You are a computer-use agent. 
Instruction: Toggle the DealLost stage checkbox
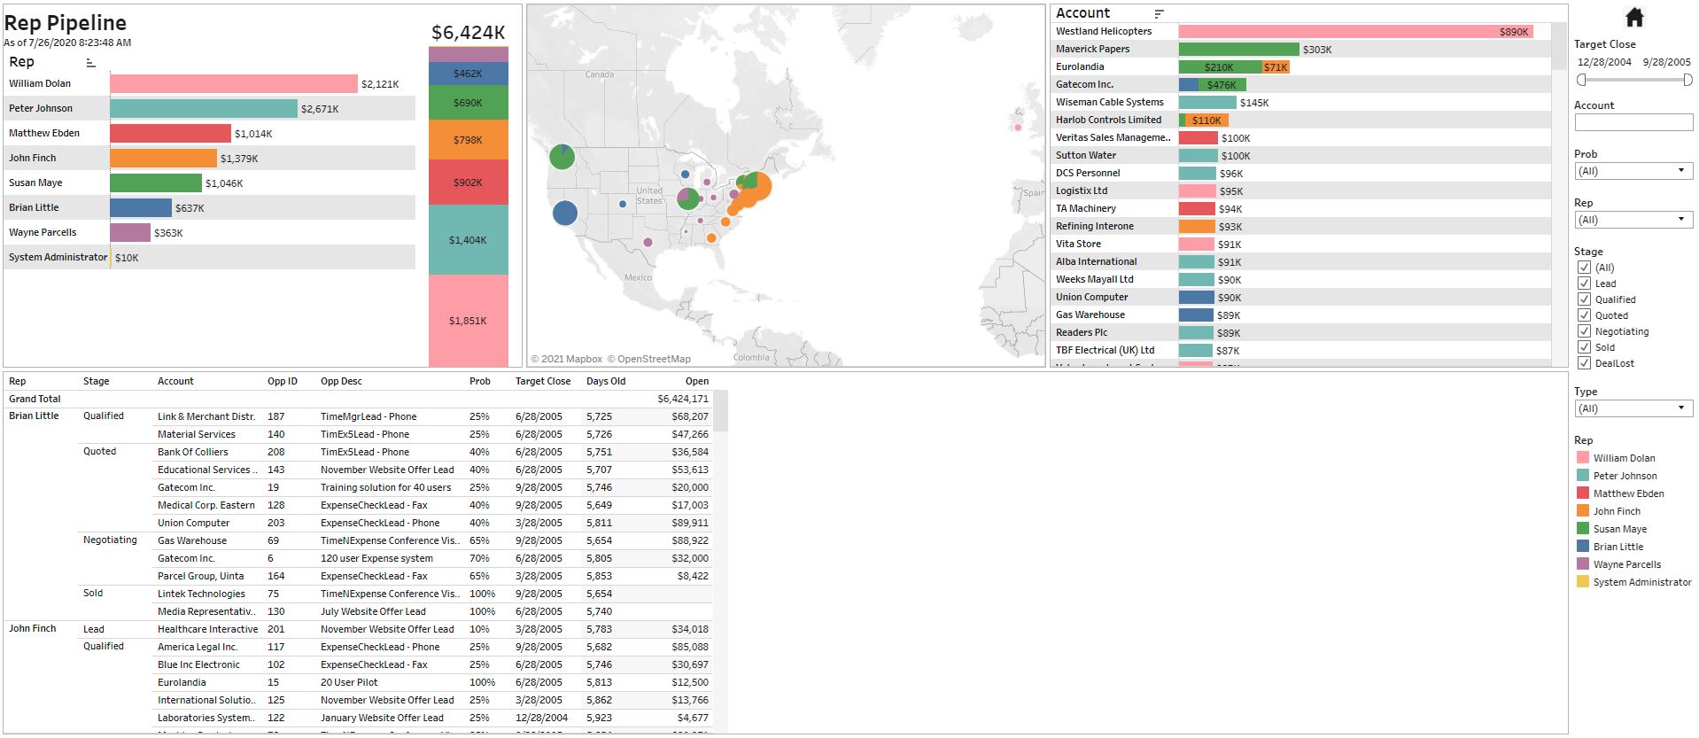(x=1584, y=363)
